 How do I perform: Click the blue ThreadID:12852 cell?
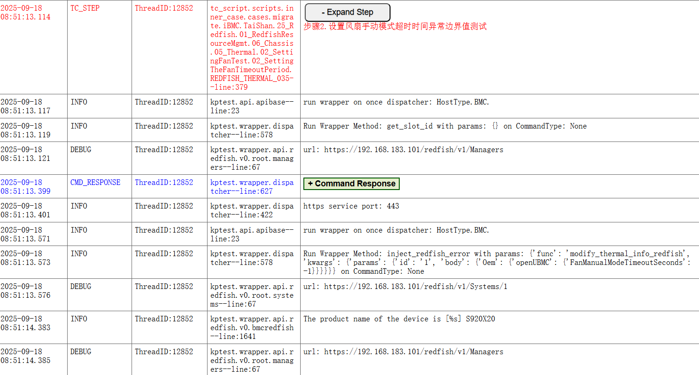pos(164,182)
